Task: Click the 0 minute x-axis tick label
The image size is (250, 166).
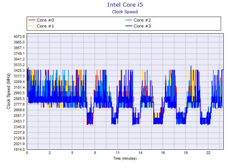Action: coord(27,153)
